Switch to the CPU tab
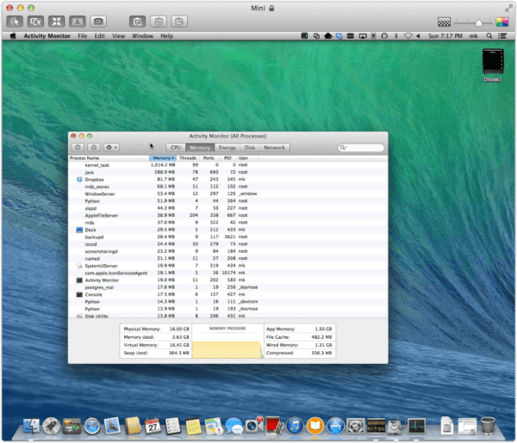The width and height of the screenshot is (517, 443). (176, 148)
